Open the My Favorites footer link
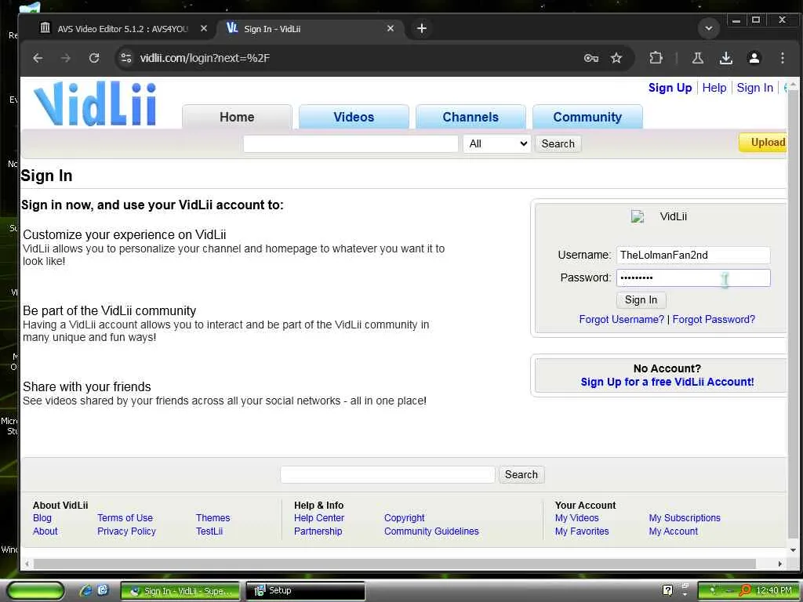Viewport: 803px width, 602px height. click(x=582, y=531)
